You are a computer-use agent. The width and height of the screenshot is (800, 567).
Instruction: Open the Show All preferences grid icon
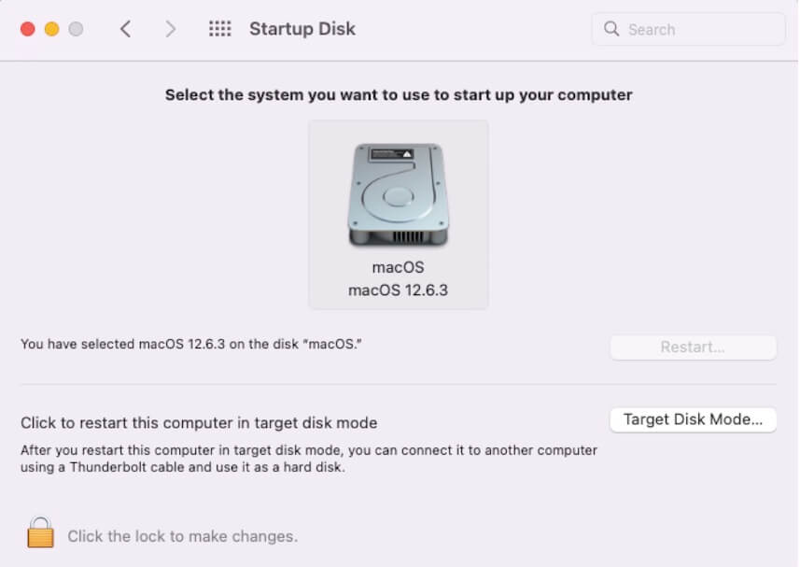219,28
